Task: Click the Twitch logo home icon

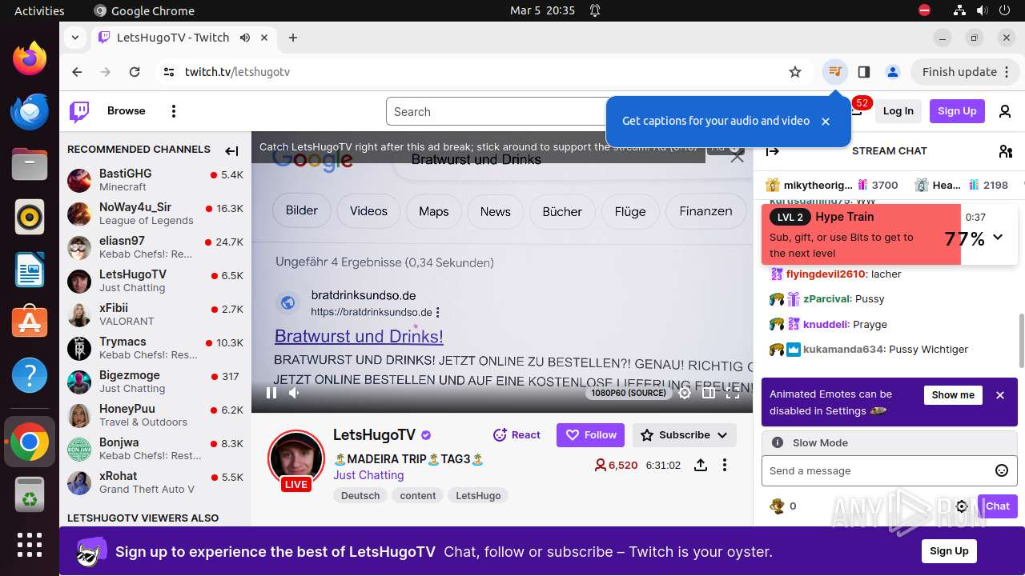Action: pos(79,111)
